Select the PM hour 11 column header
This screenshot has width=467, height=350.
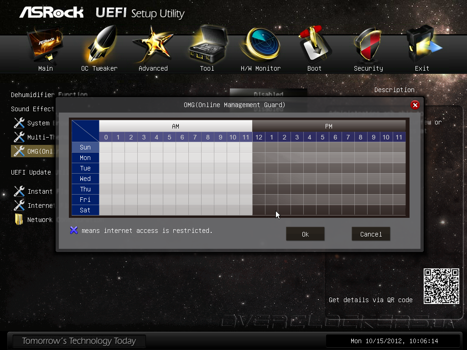(x=399, y=137)
